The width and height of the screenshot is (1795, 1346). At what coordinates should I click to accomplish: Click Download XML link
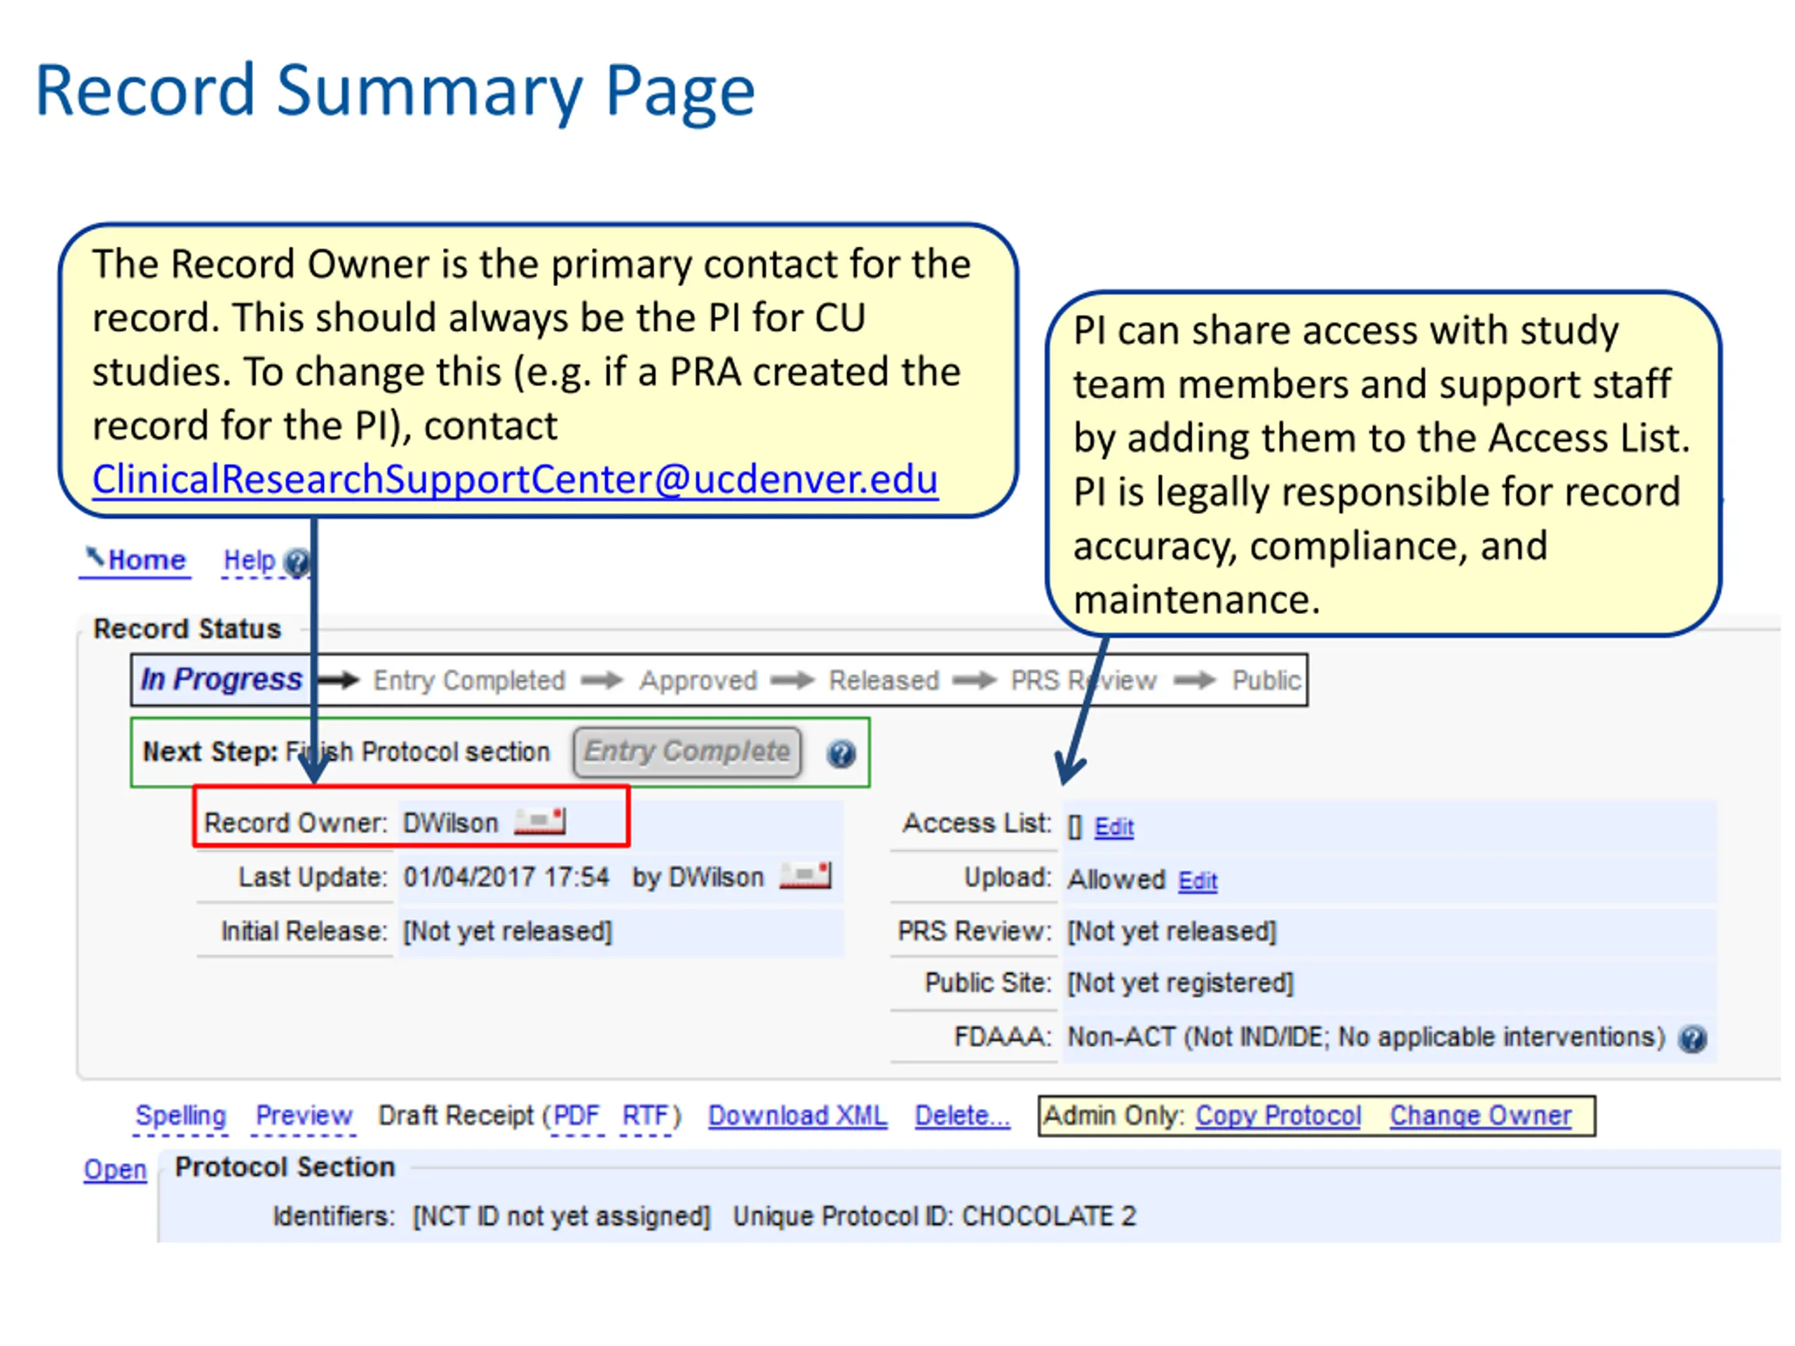797,1115
